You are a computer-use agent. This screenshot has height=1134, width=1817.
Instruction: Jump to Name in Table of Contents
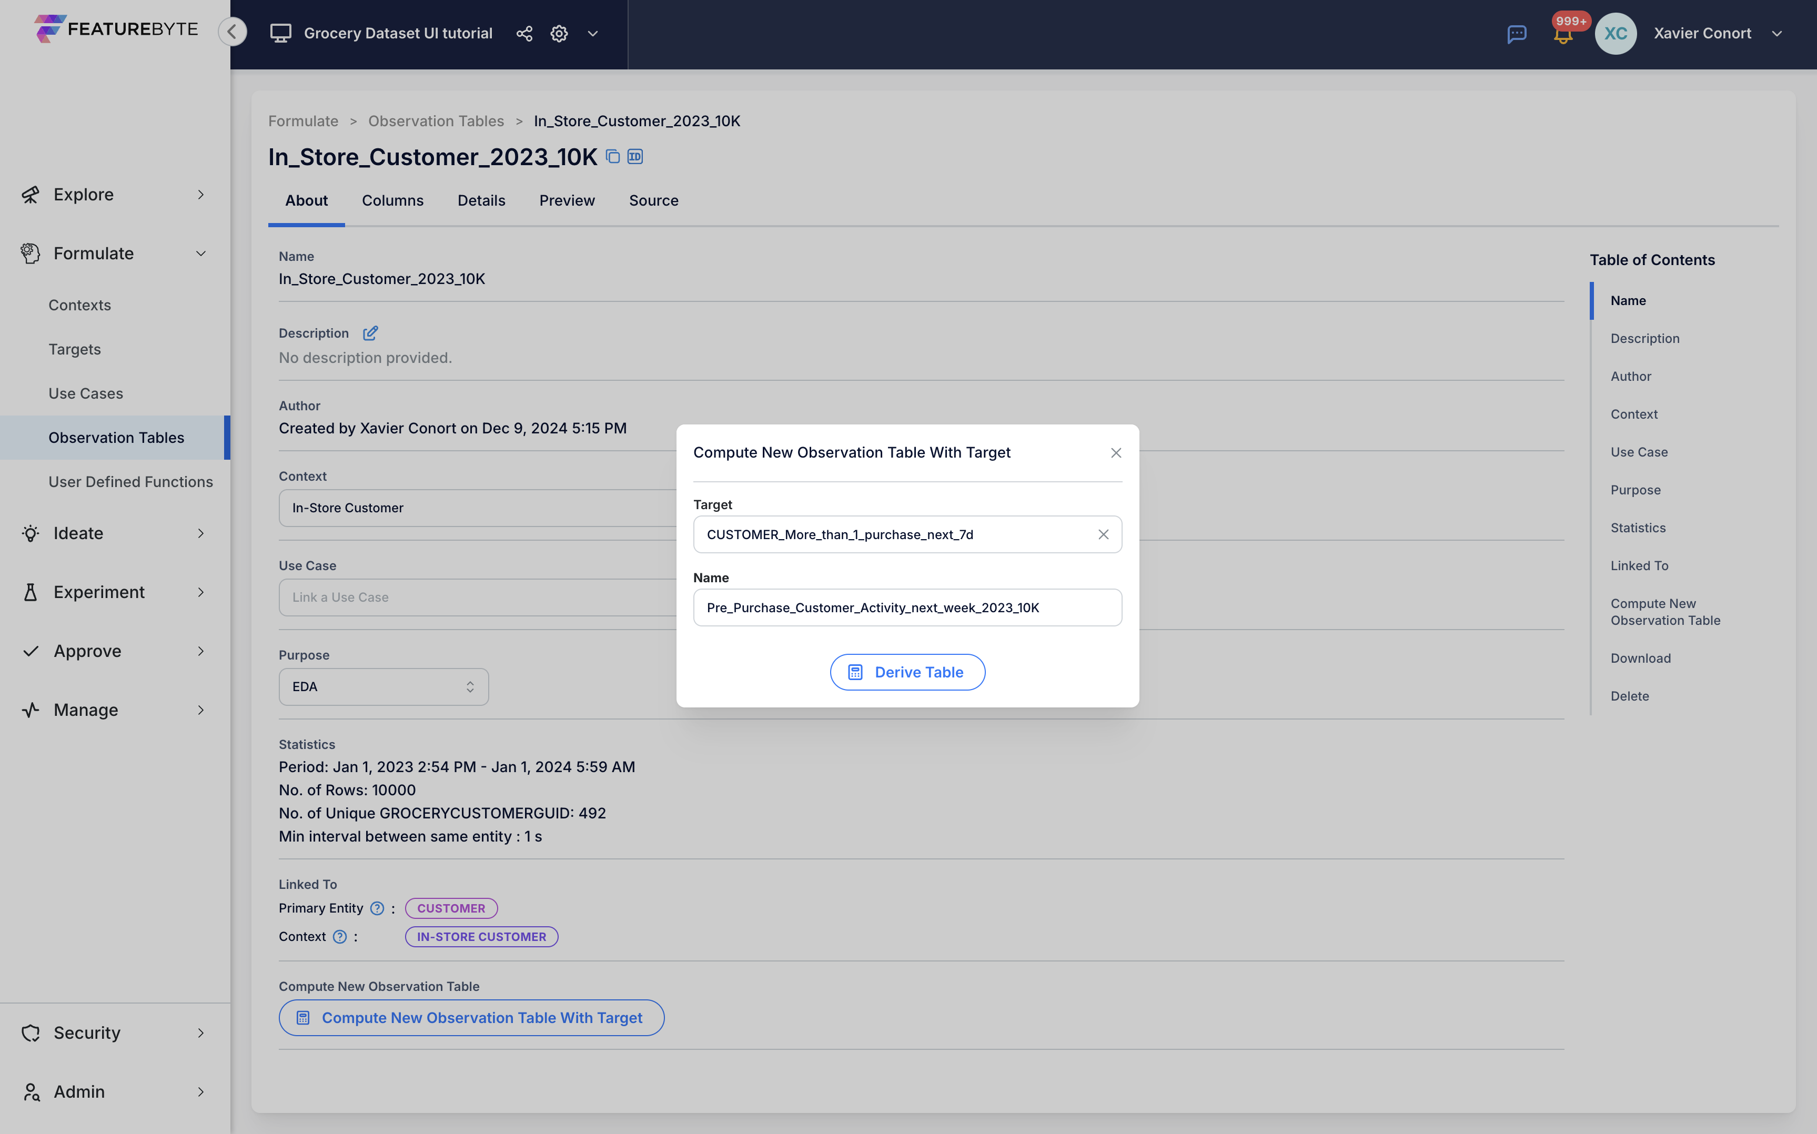[1628, 301]
